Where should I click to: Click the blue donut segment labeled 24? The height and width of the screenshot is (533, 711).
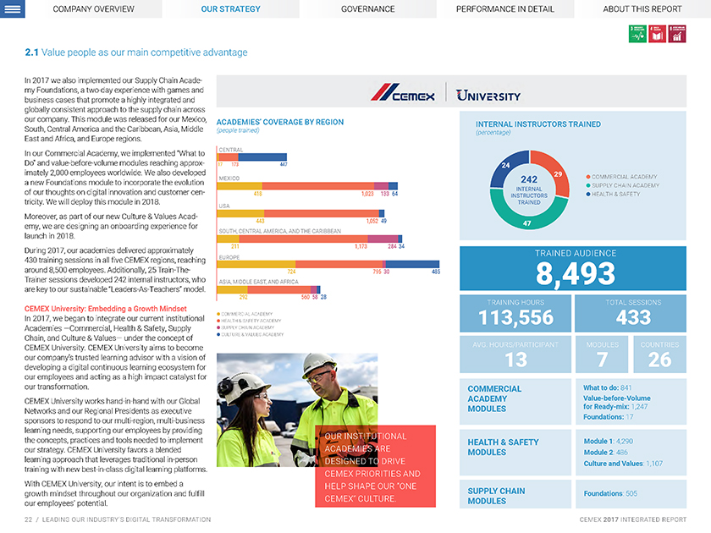point(506,167)
